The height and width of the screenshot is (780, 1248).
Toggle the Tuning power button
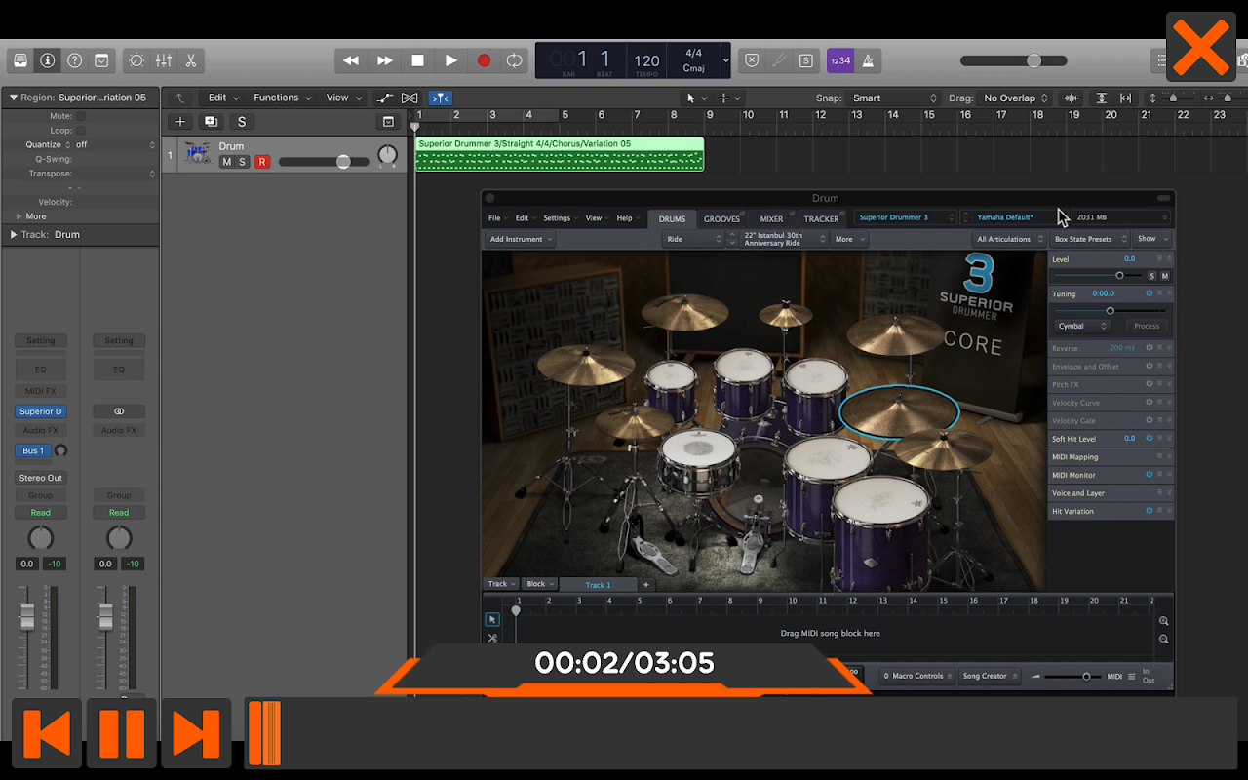(1149, 293)
